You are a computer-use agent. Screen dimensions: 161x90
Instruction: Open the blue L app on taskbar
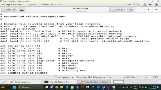pyautogui.click(x=77, y=87)
